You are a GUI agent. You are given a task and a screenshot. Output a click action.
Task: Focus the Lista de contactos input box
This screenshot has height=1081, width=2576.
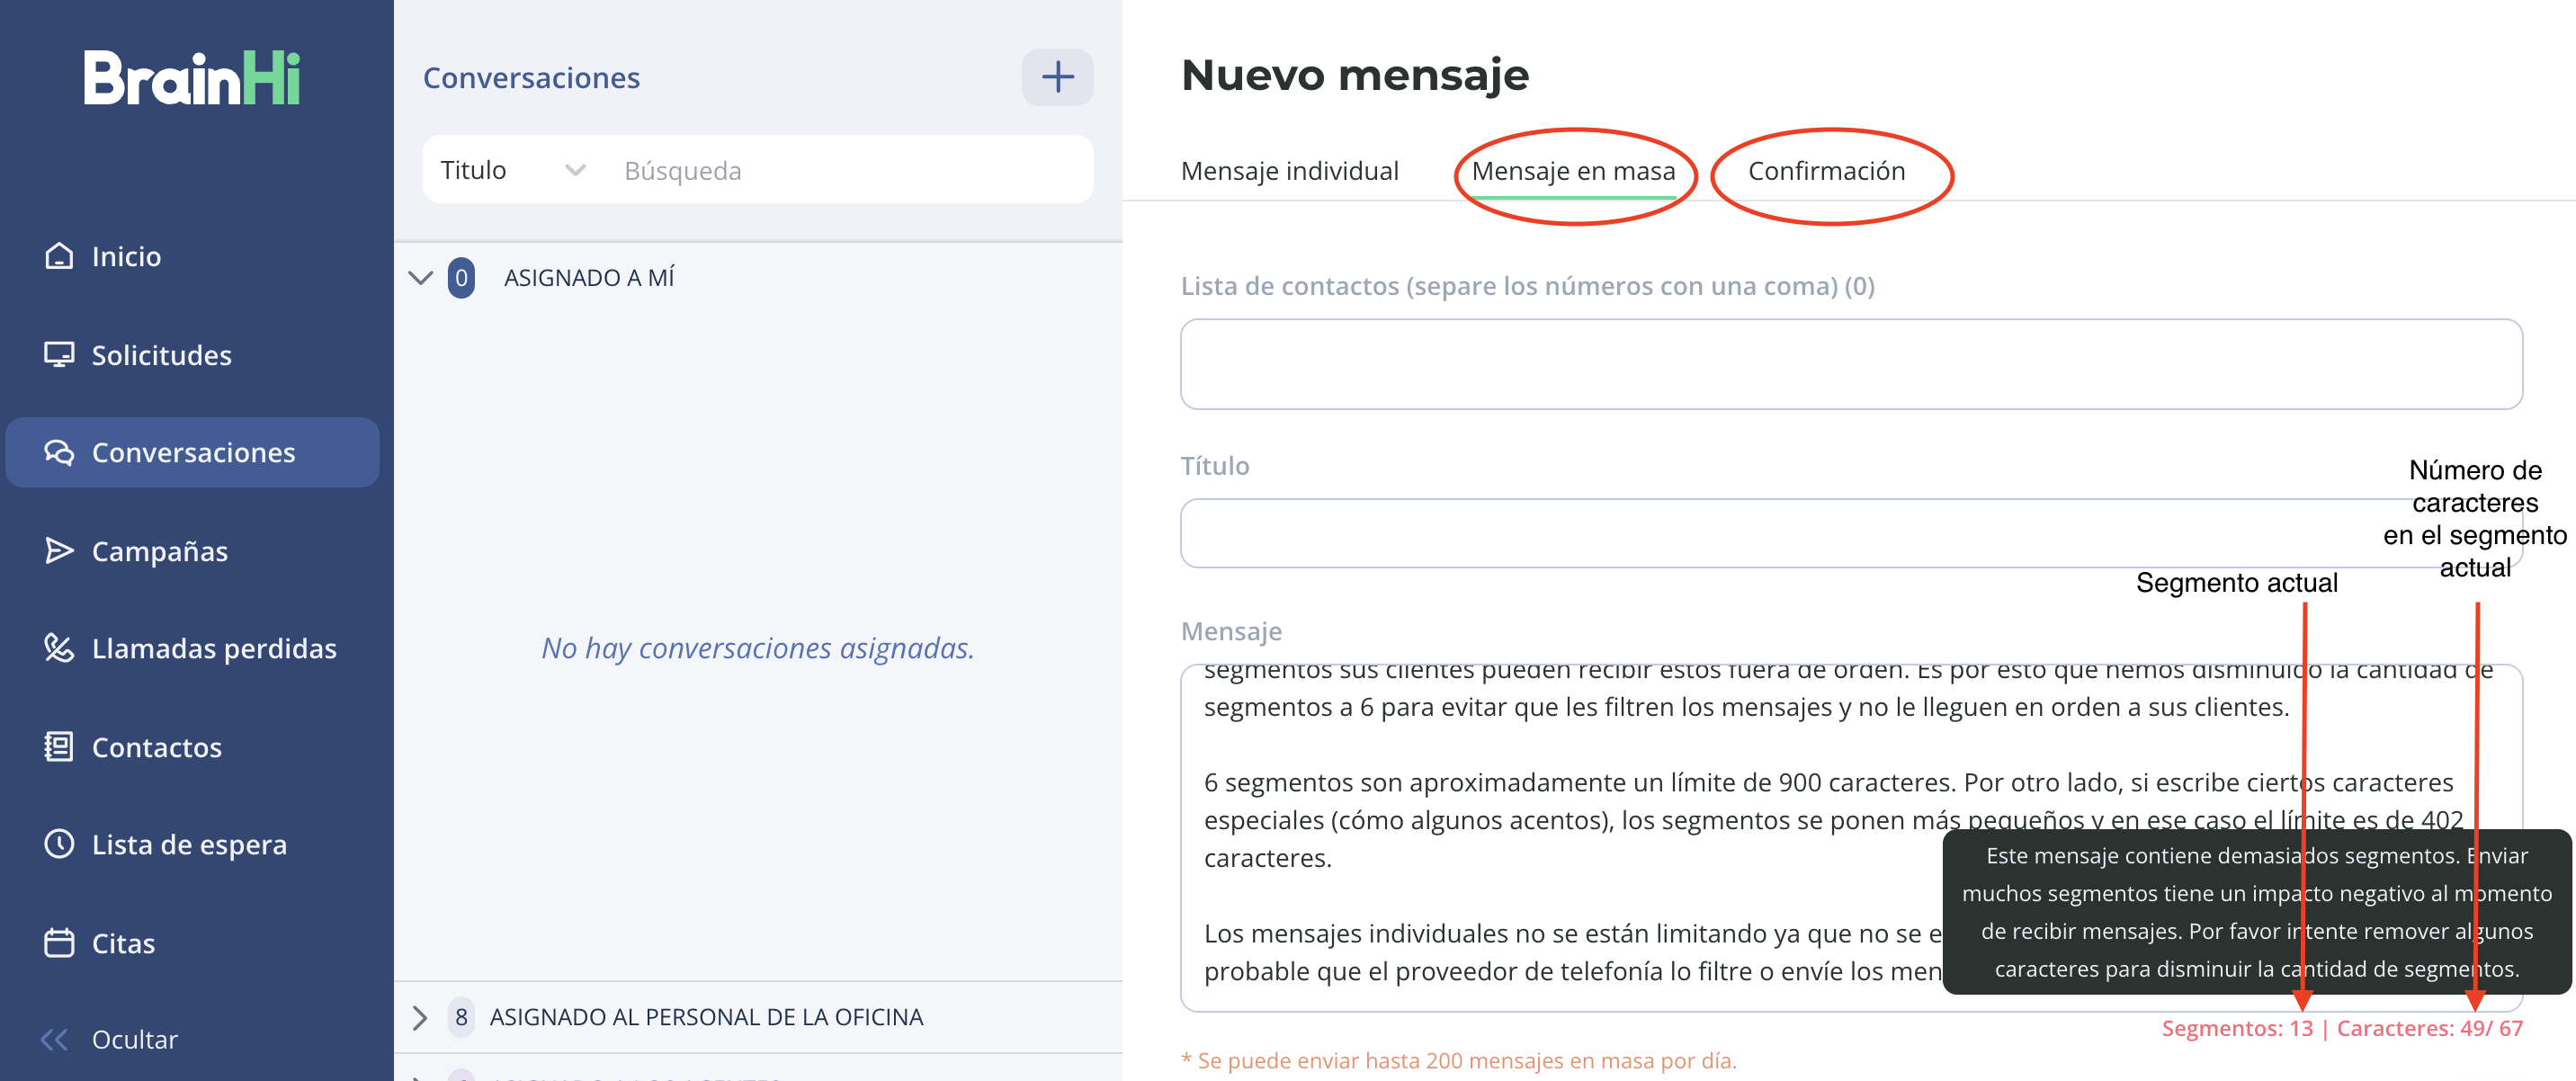[1851, 364]
